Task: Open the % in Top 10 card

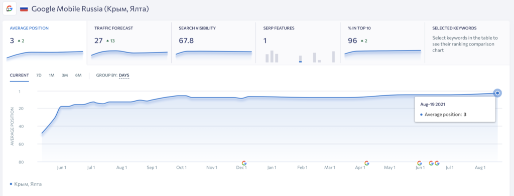Action: pyautogui.click(x=382, y=42)
